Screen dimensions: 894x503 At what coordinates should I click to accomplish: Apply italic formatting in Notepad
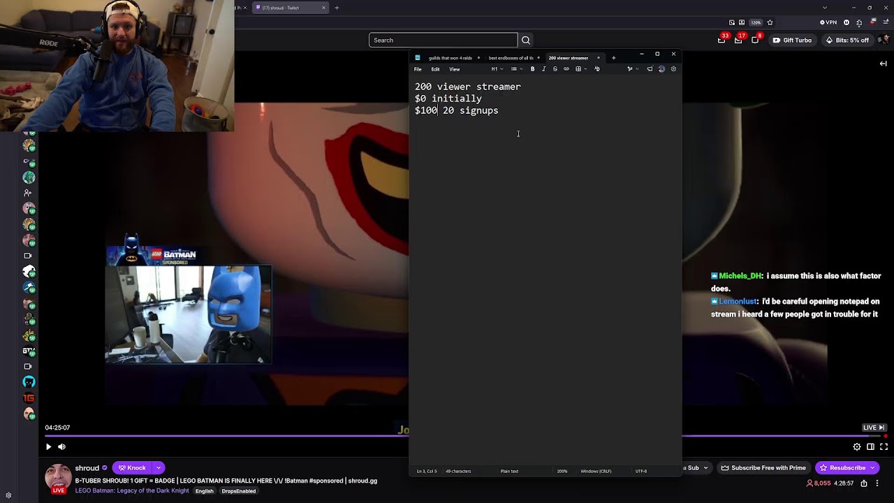pos(543,69)
